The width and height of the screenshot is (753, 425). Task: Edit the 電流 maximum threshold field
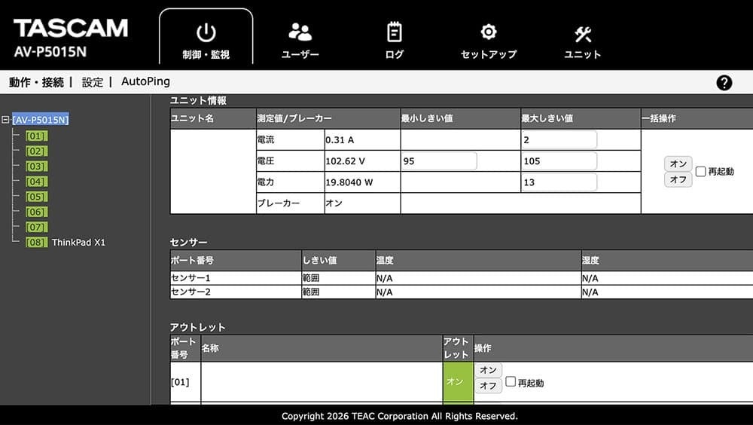pyautogui.click(x=559, y=140)
